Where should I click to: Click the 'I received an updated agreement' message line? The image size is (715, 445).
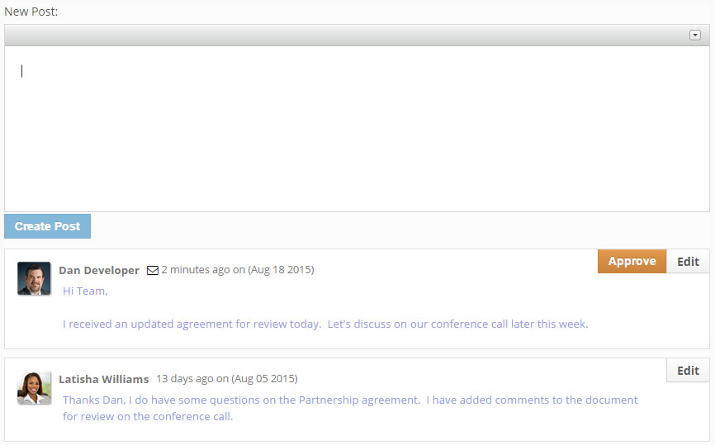coord(325,324)
